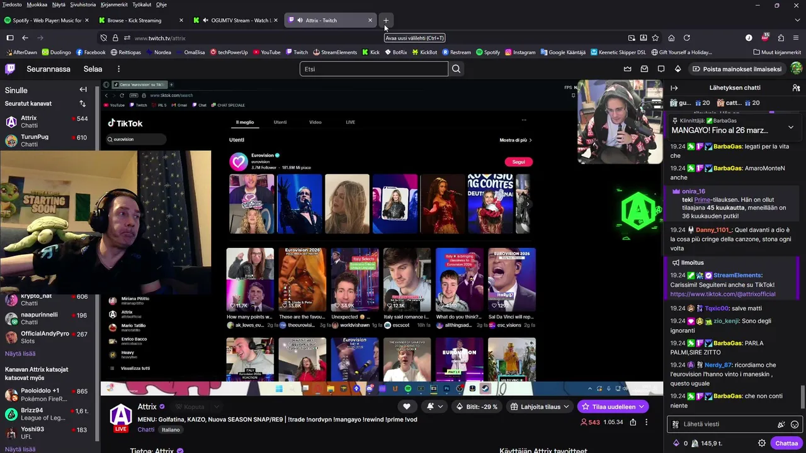Image resolution: width=806 pixels, height=453 pixels.
Task: Open the emote picker smiley
Action: pyautogui.click(x=795, y=424)
